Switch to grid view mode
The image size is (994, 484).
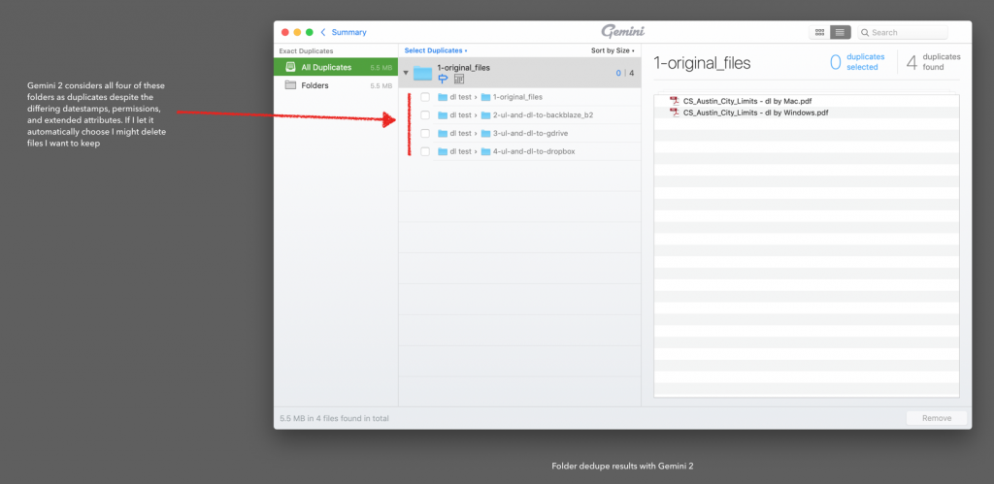pyautogui.click(x=819, y=32)
